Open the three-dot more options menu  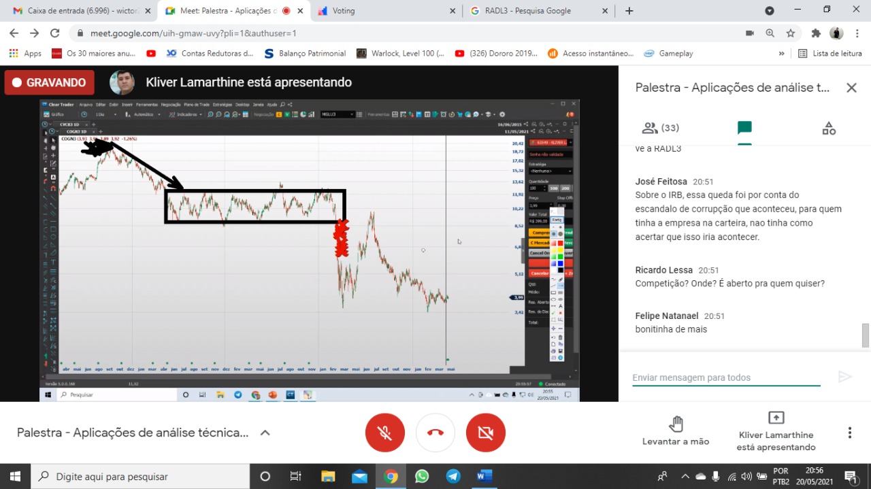(x=849, y=433)
